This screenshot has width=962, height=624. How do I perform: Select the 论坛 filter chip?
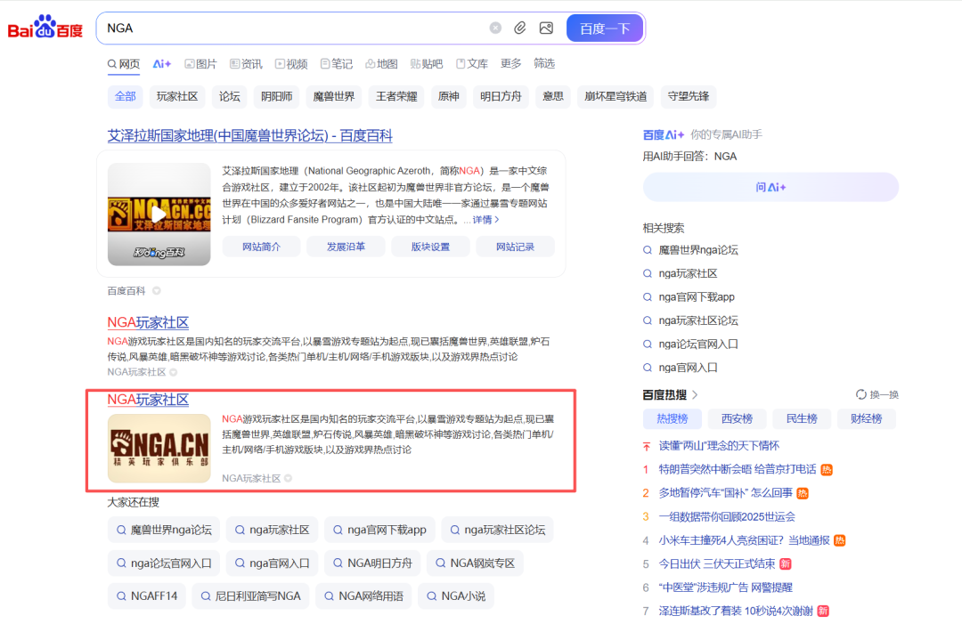click(230, 96)
